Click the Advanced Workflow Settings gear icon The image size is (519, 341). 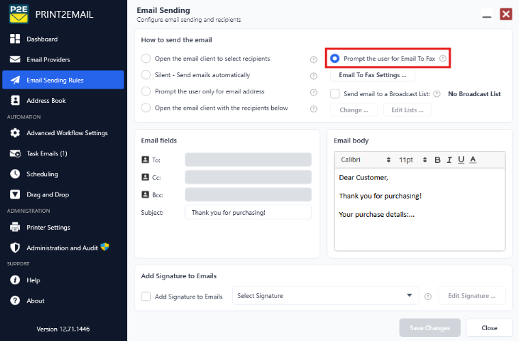click(15, 133)
